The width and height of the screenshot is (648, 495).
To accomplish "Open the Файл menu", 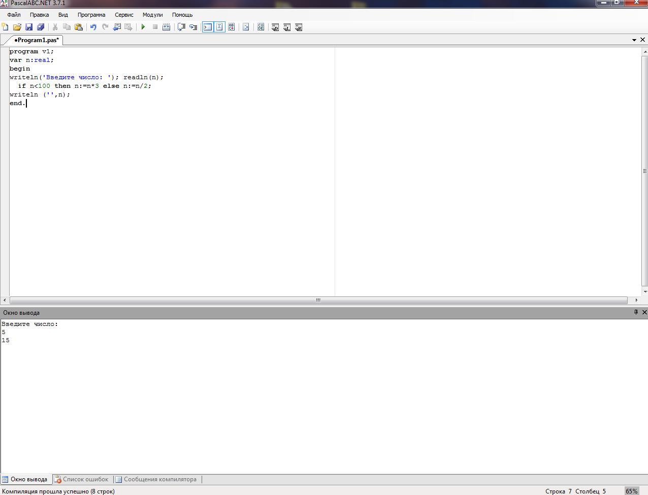I will click(x=14, y=15).
